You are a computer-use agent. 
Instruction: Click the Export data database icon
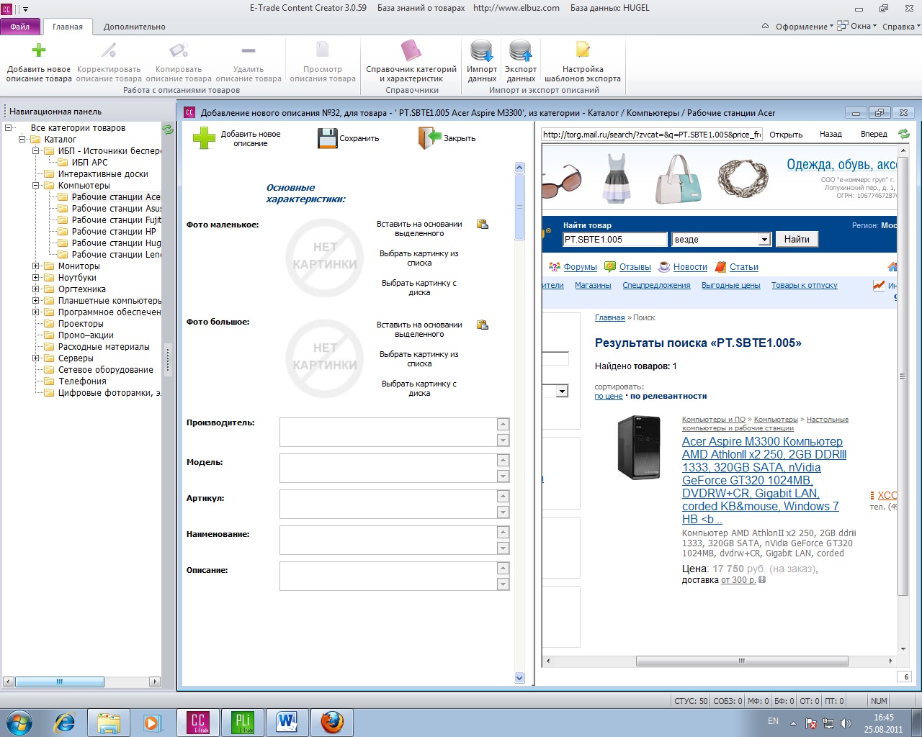[521, 51]
